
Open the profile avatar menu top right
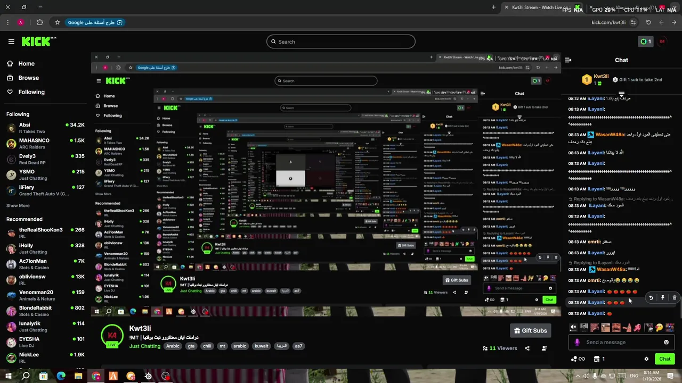pyautogui.click(x=662, y=41)
